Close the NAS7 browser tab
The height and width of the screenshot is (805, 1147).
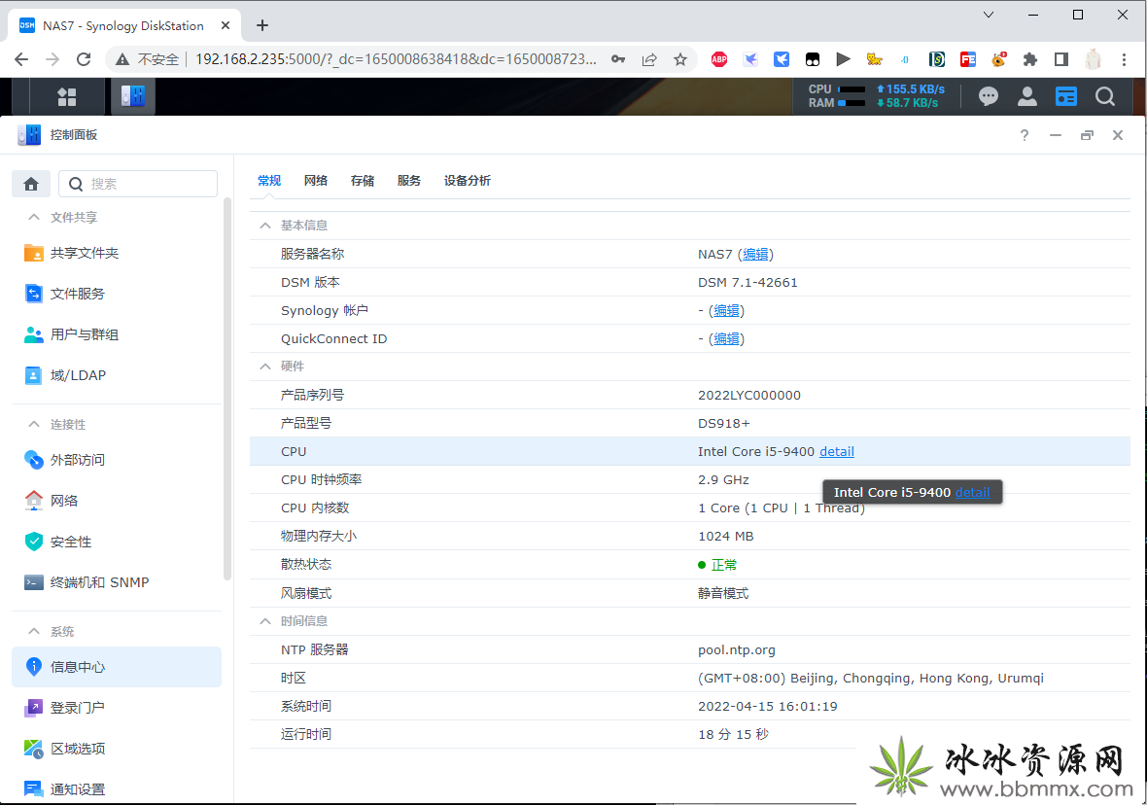pyautogui.click(x=226, y=25)
